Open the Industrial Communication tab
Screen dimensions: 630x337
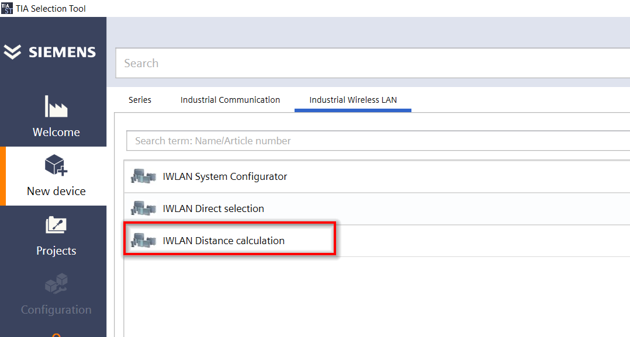pyautogui.click(x=230, y=100)
